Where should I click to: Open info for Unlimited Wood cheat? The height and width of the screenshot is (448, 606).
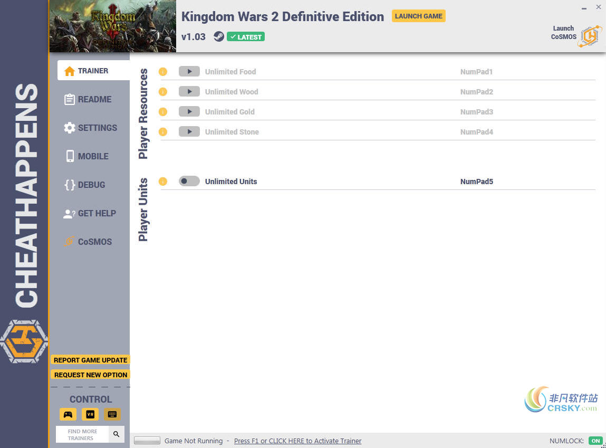pos(163,92)
